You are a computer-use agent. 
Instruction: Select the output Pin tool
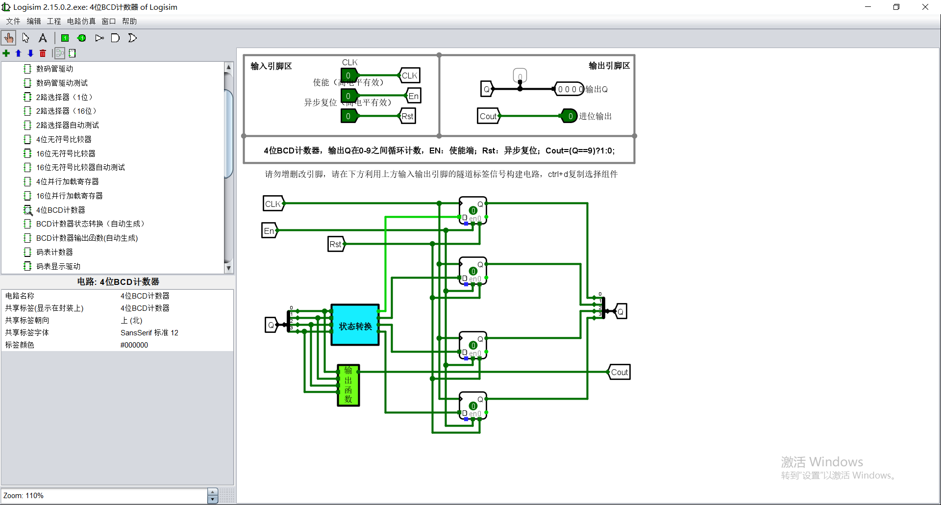coord(82,38)
